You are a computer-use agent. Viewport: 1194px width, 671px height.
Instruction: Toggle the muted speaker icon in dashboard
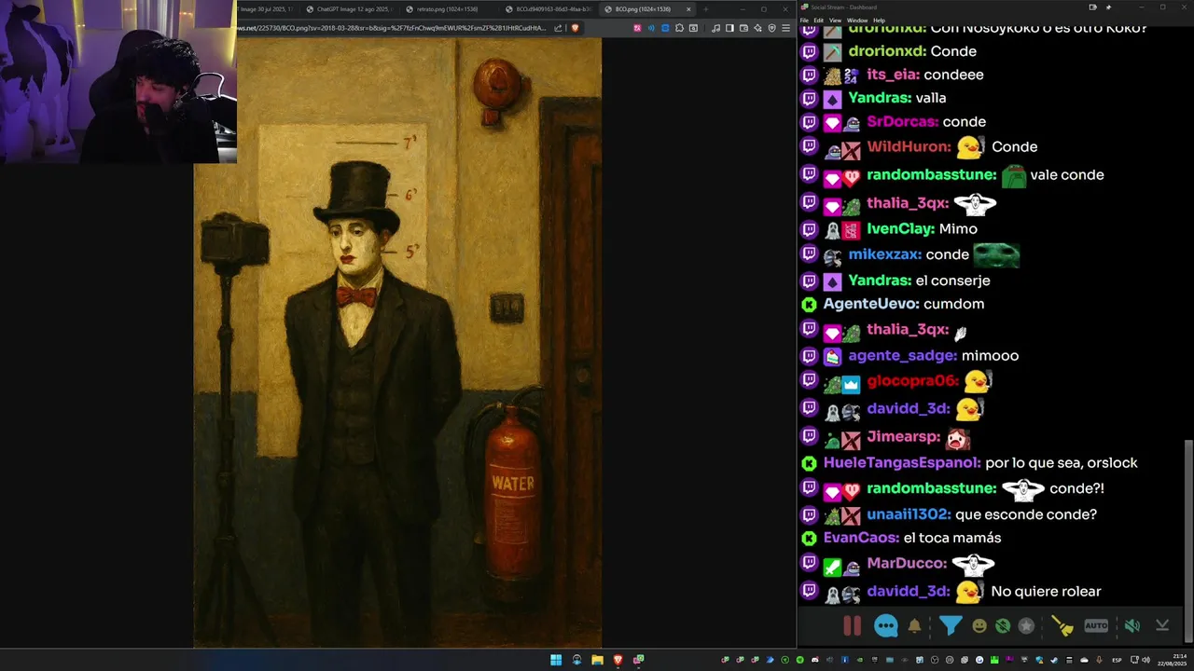(x=1132, y=626)
